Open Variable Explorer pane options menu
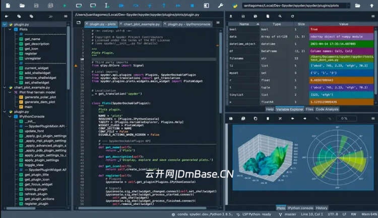378x218 pixels. point(373,17)
